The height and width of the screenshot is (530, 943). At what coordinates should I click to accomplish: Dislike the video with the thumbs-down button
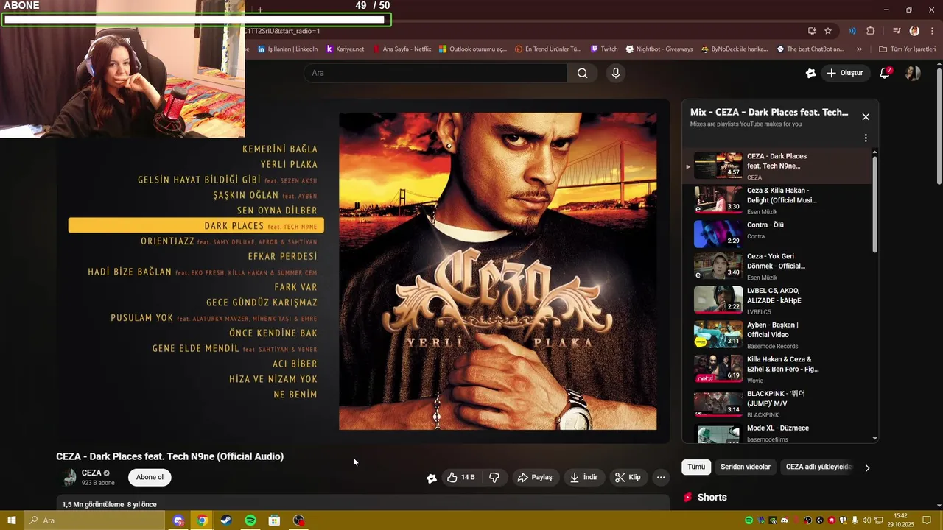494,477
